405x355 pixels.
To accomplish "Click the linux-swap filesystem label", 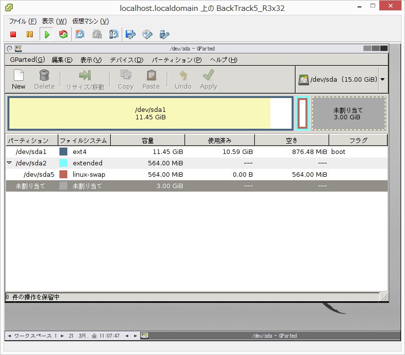I will [x=89, y=174].
